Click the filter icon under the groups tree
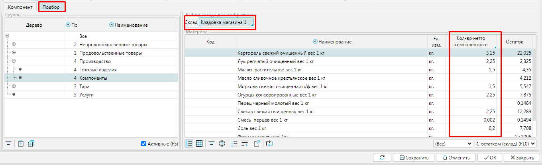This screenshot has width=542, height=165. [x=8, y=143]
